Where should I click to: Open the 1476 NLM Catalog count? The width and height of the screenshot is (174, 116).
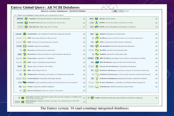pos(17,102)
